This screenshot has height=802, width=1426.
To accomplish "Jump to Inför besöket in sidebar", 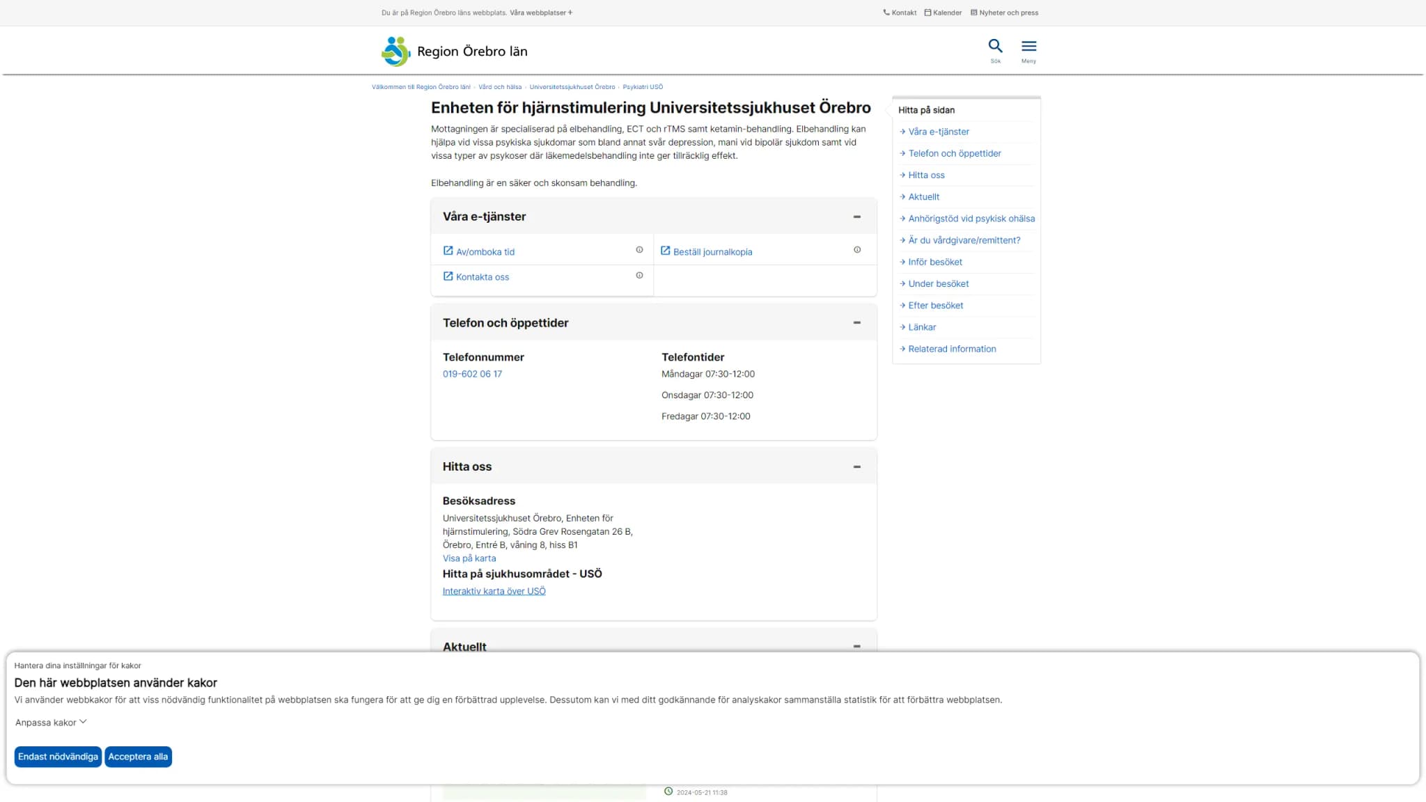I will tap(935, 262).
